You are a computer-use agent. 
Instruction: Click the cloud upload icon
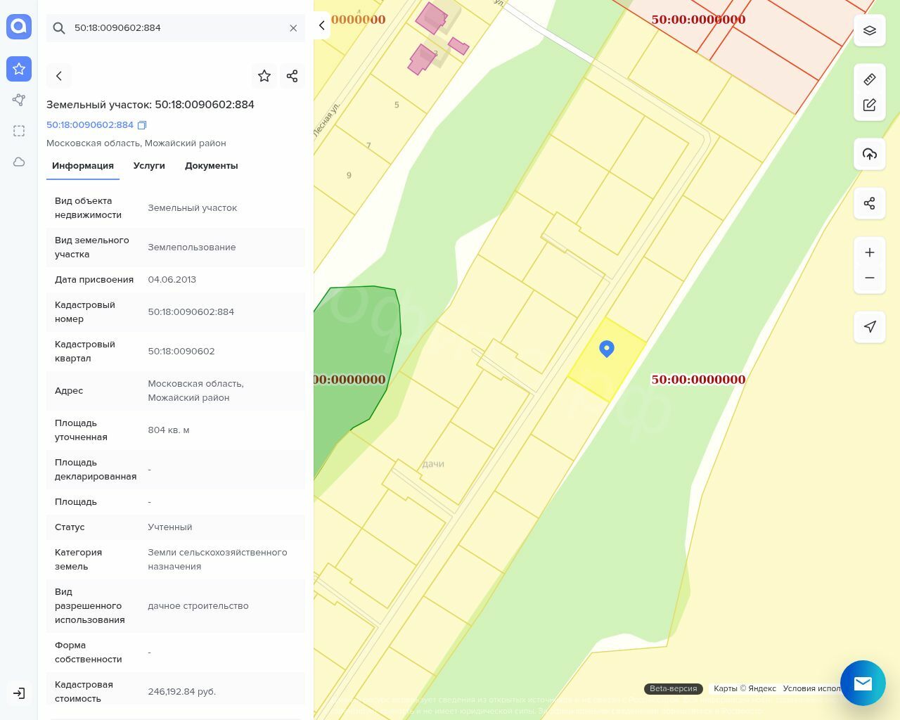(870, 154)
